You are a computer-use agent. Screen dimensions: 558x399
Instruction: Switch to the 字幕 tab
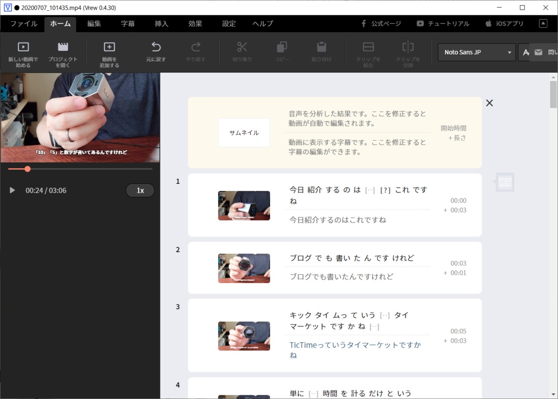click(128, 24)
